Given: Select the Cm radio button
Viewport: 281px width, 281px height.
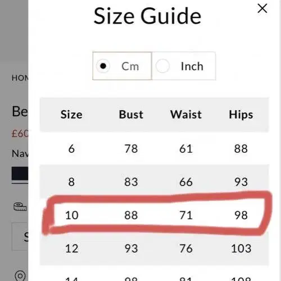Looking at the screenshot, I should 103,66.
